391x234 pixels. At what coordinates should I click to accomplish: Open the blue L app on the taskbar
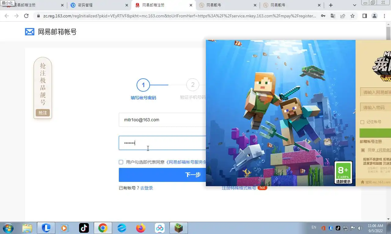[x=46, y=228]
